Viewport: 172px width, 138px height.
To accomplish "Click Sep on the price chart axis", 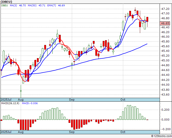I will pos(72,100).
